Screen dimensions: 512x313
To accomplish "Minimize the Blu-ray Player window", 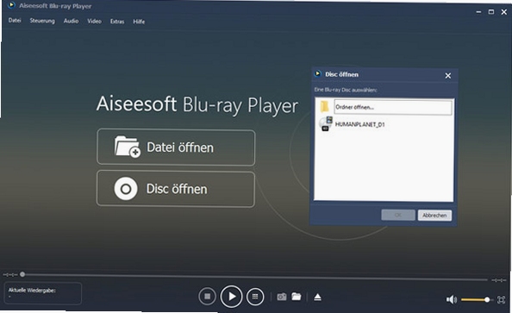I will (x=478, y=12).
